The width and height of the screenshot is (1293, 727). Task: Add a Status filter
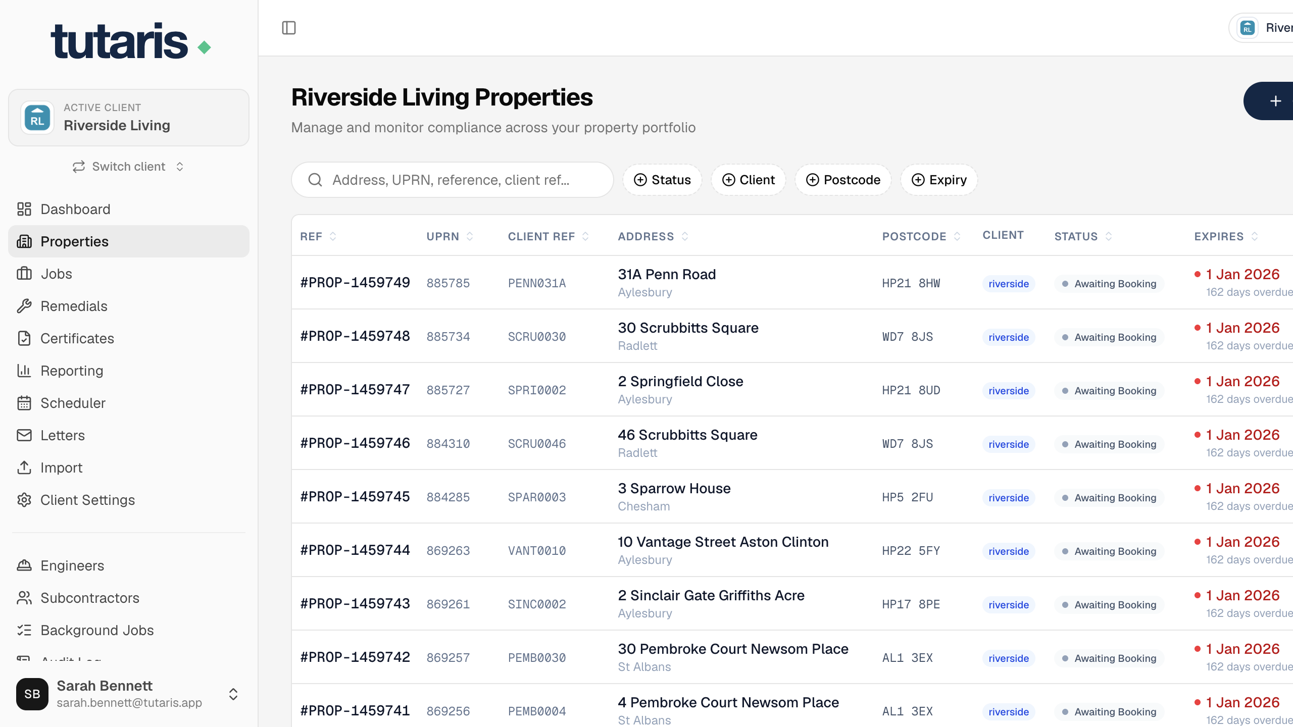coord(662,180)
